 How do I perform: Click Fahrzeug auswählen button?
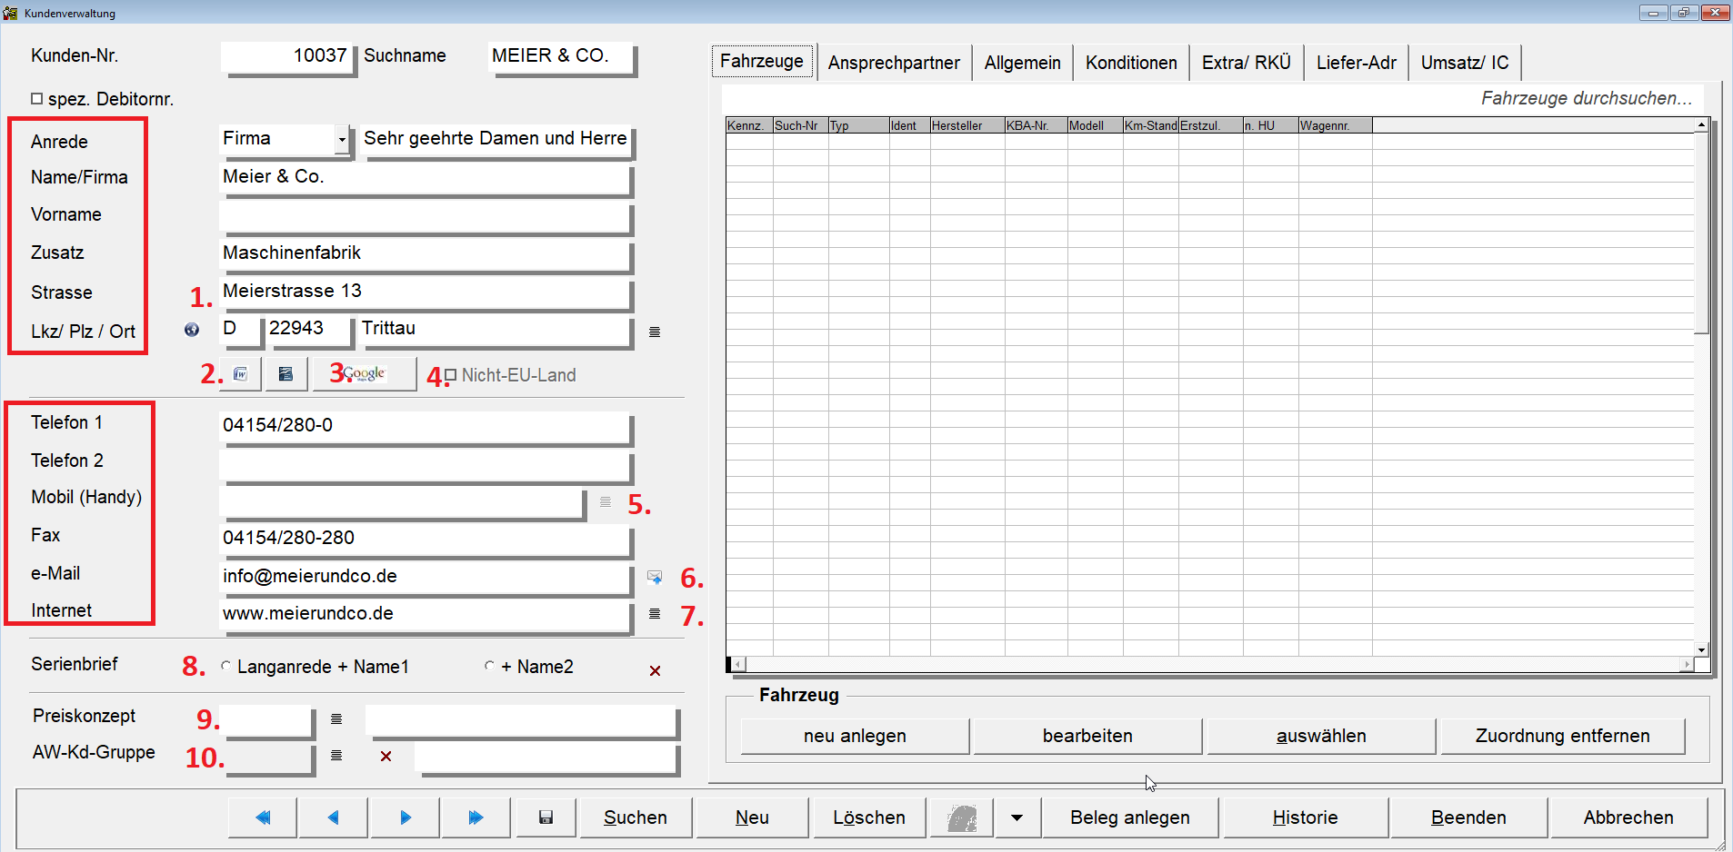point(1321,736)
